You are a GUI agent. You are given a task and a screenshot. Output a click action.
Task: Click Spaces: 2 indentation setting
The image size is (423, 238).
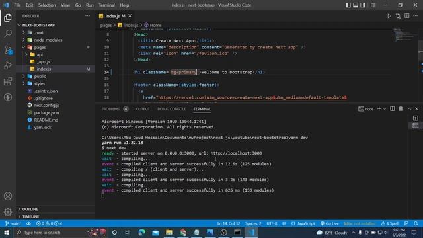[x=253, y=223]
